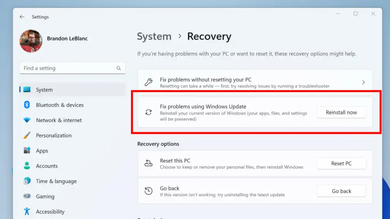Close the Settings window
Image resolution: width=390 pixels, height=219 pixels.
tap(373, 14)
